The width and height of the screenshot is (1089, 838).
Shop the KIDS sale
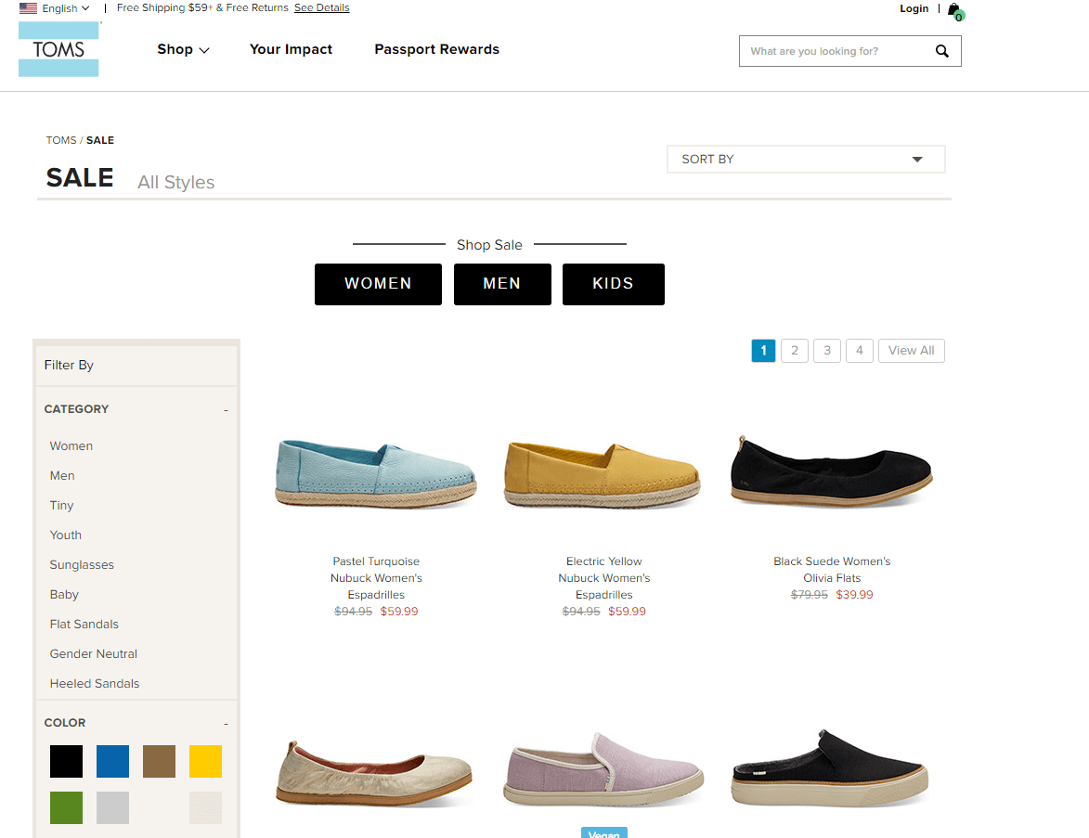tap(614, 284)
